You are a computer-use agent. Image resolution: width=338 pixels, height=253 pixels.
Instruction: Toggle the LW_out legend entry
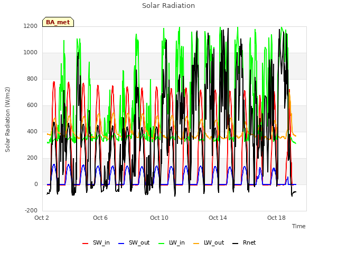209,242
